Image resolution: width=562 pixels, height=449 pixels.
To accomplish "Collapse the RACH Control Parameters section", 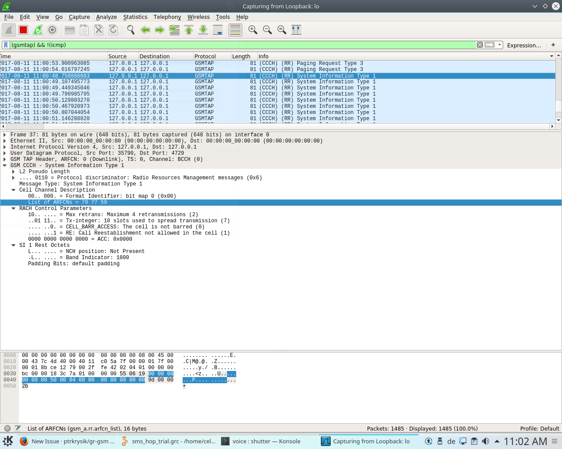I will [x=13, y=208].
